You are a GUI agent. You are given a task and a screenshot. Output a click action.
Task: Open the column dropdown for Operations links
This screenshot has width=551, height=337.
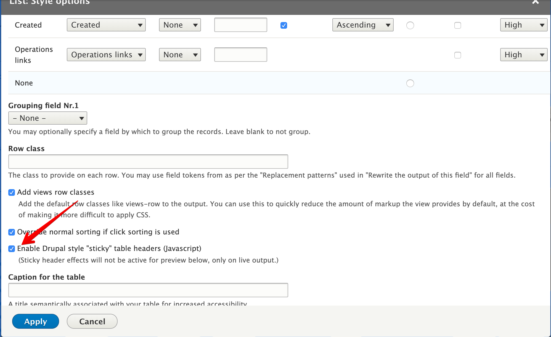(x=180, y=54)
